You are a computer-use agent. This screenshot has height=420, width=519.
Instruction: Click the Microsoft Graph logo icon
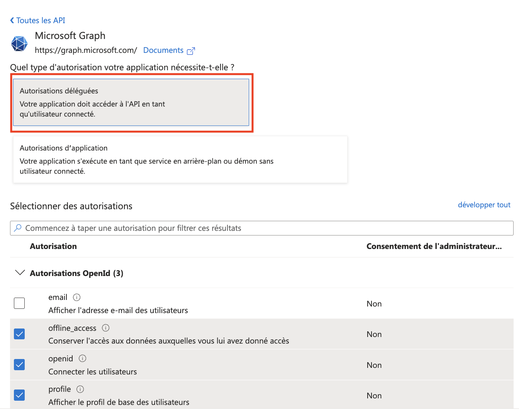click(19, 44)
